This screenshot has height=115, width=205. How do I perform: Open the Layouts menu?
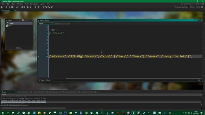pos(42,4)
